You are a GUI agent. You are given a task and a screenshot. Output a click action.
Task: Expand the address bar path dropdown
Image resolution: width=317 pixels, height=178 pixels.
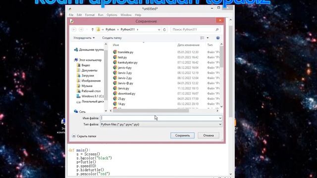[159, 30]
